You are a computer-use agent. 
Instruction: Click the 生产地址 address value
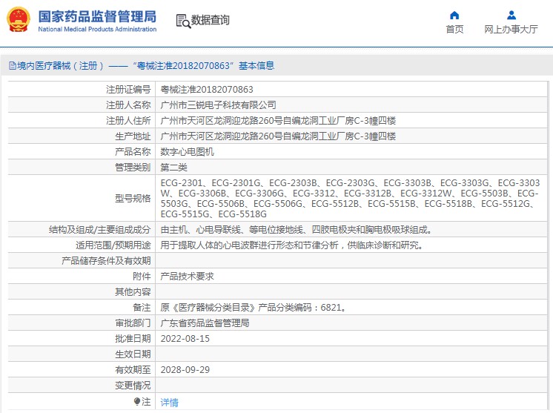pyautogui.click(x=278, y=136)
